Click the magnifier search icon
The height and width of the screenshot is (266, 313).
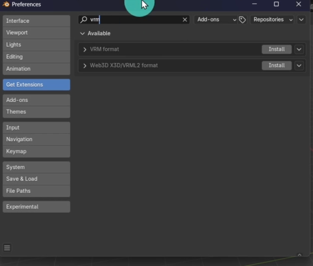(84, 20)
